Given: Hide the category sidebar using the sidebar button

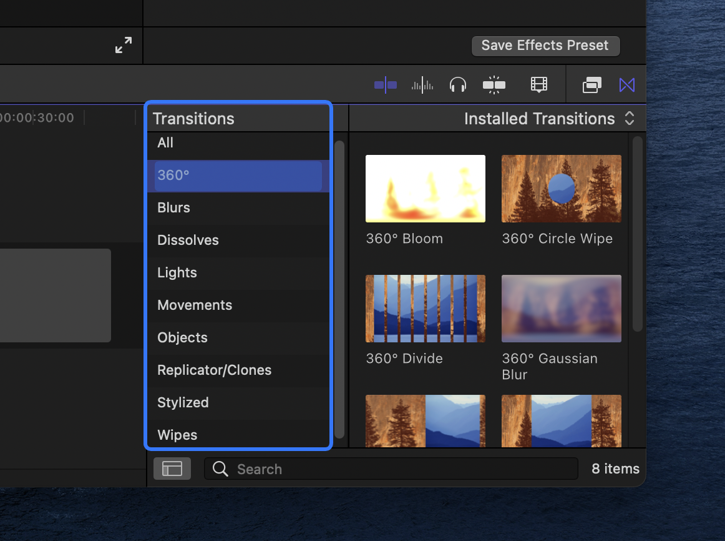Looking at the screenshot, I should click(x=172, y=469).
